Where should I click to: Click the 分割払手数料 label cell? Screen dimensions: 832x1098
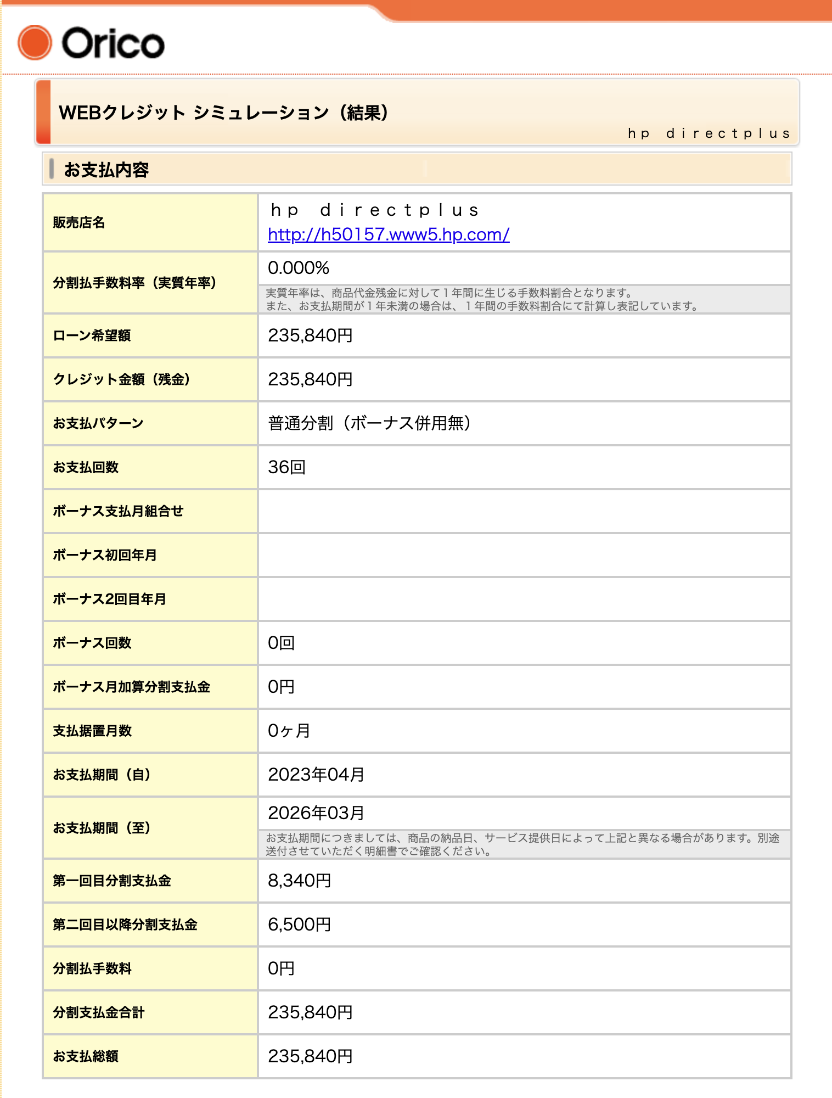click(x=150, y=968)
